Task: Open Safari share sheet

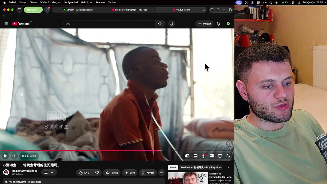Action: 218,10
